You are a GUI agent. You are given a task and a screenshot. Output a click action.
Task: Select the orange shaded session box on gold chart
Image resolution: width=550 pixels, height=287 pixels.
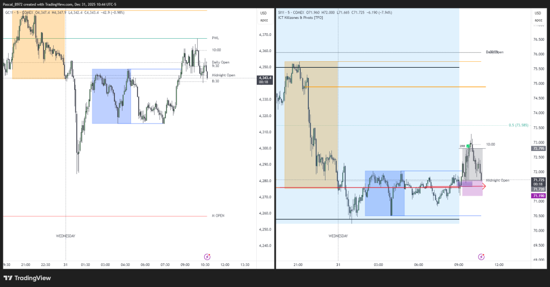tap(38, 46)
